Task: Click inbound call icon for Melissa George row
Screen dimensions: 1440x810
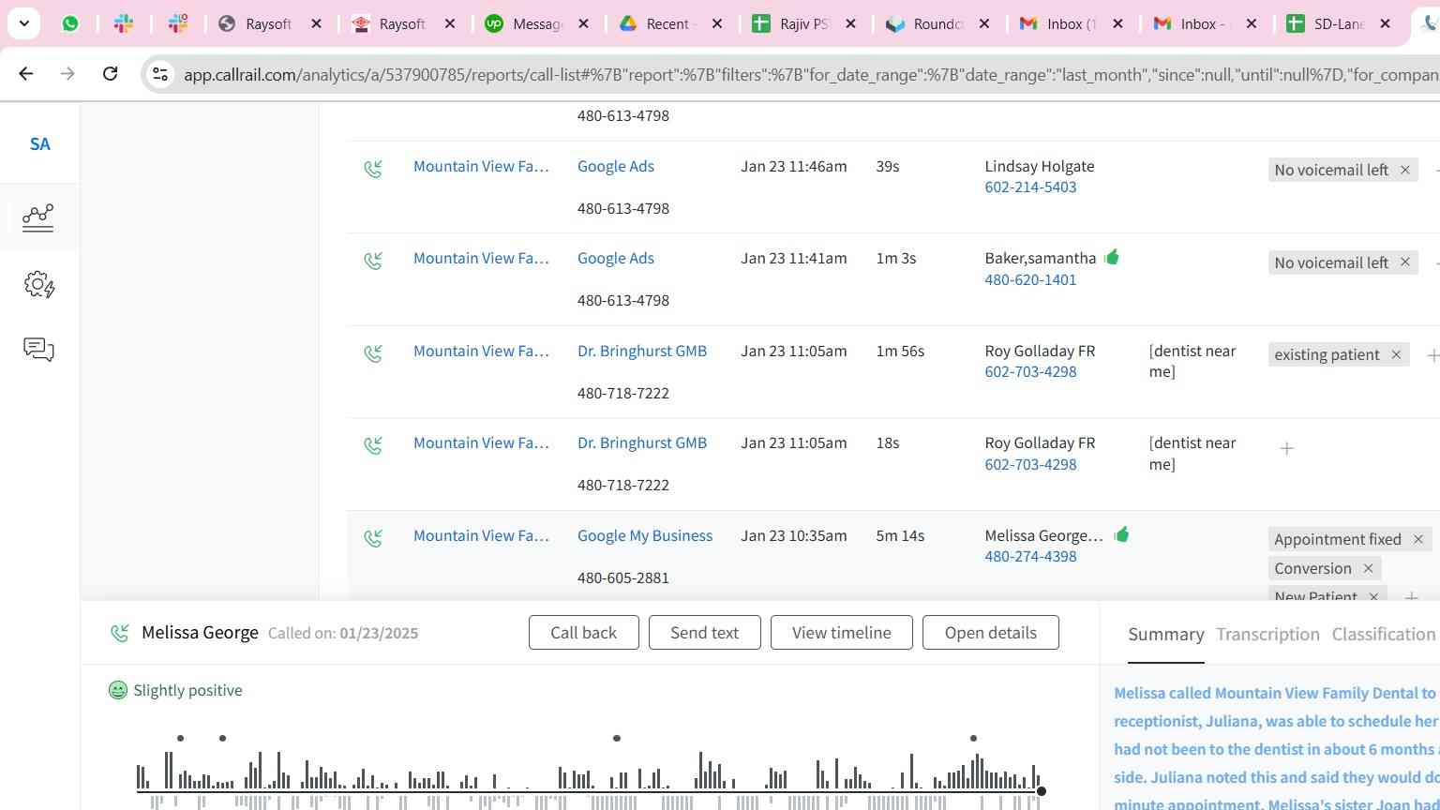Action: [x=373, y=537]
